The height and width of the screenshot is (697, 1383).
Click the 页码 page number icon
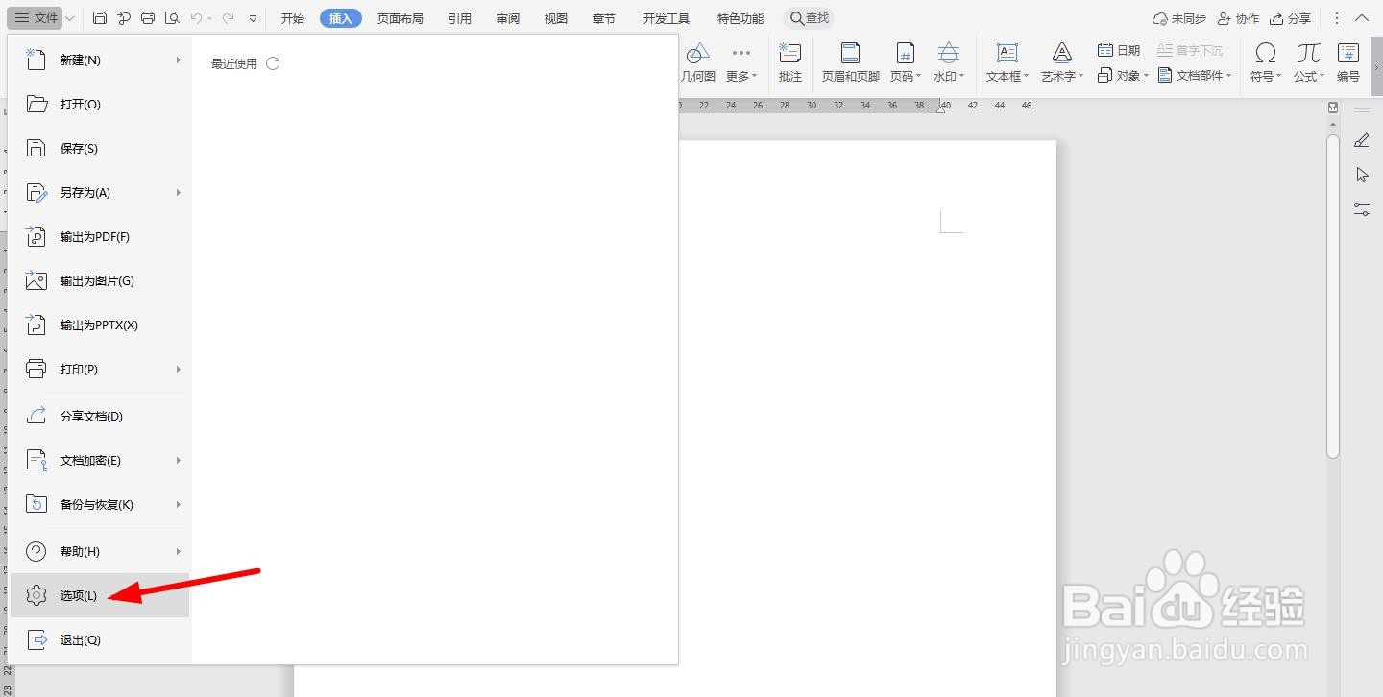(x=905, y=53)
